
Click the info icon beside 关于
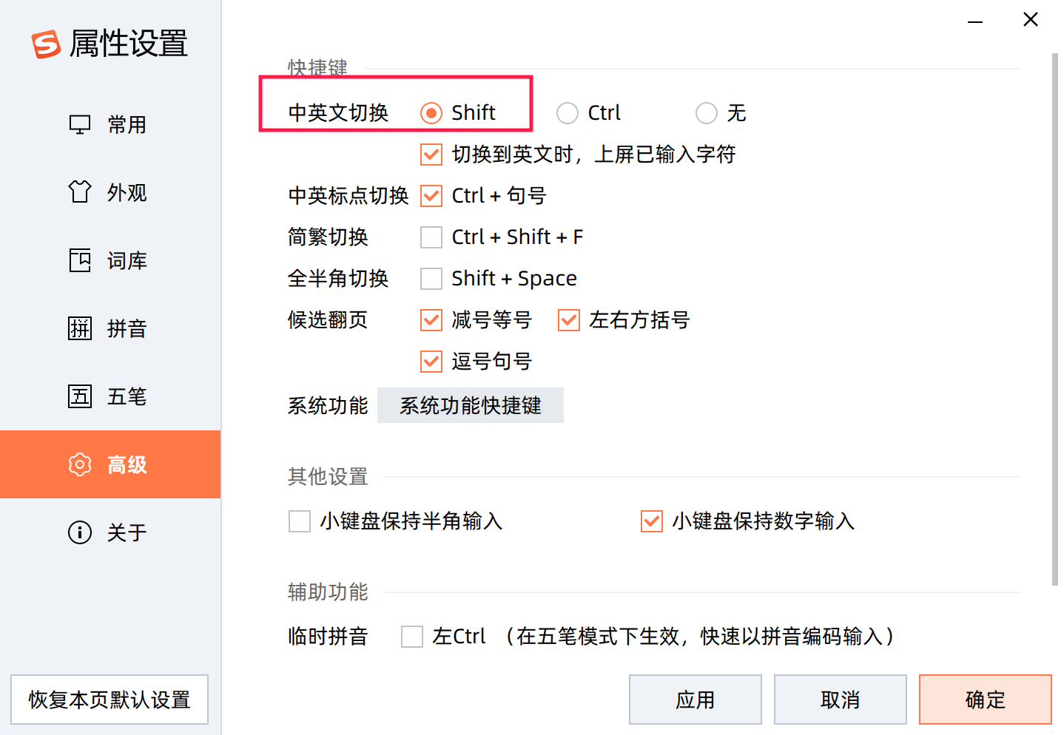pos(79,532)
